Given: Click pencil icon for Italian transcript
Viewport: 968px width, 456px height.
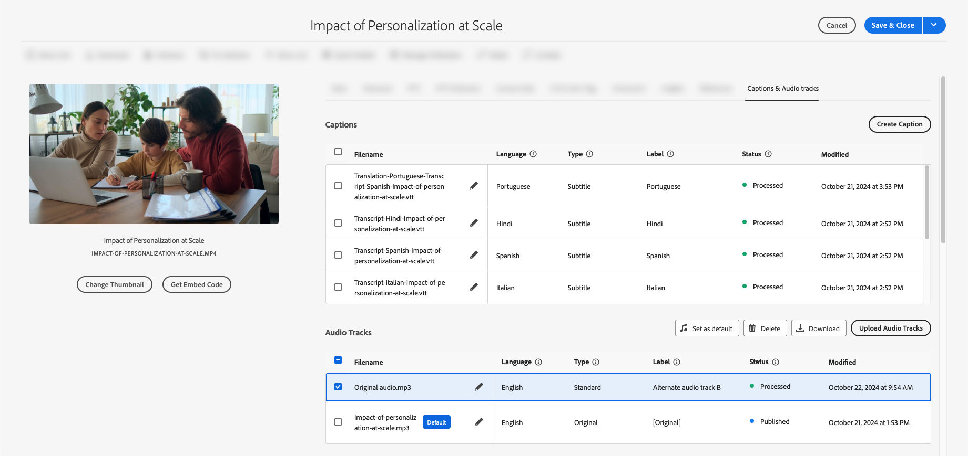Looking at the screenshot, I should tap(474, 287).
